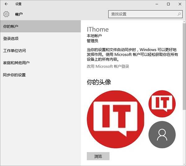The image size is (186, 166).
Task: Click 改用 Microsoft 帐户登录 link
Action: pos(108,66)
